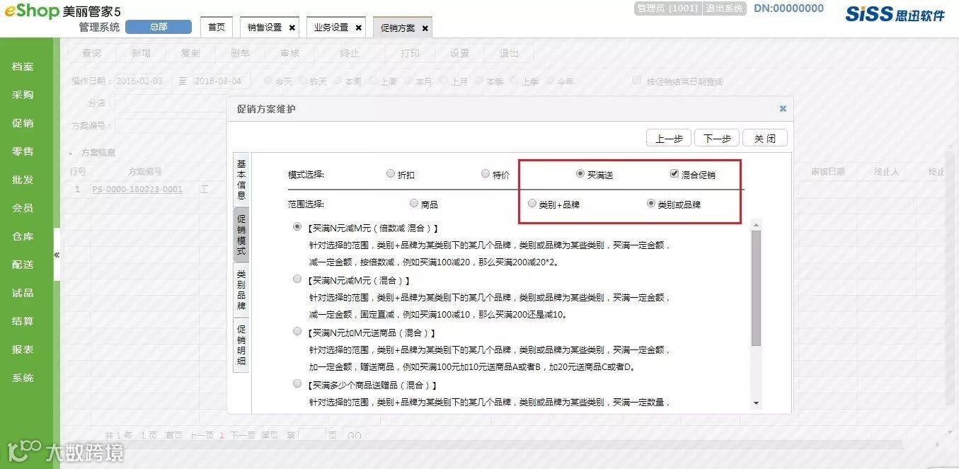959x469 pixels.
Task: Click the 退出 toolbar button
Action: coord(509,53)
